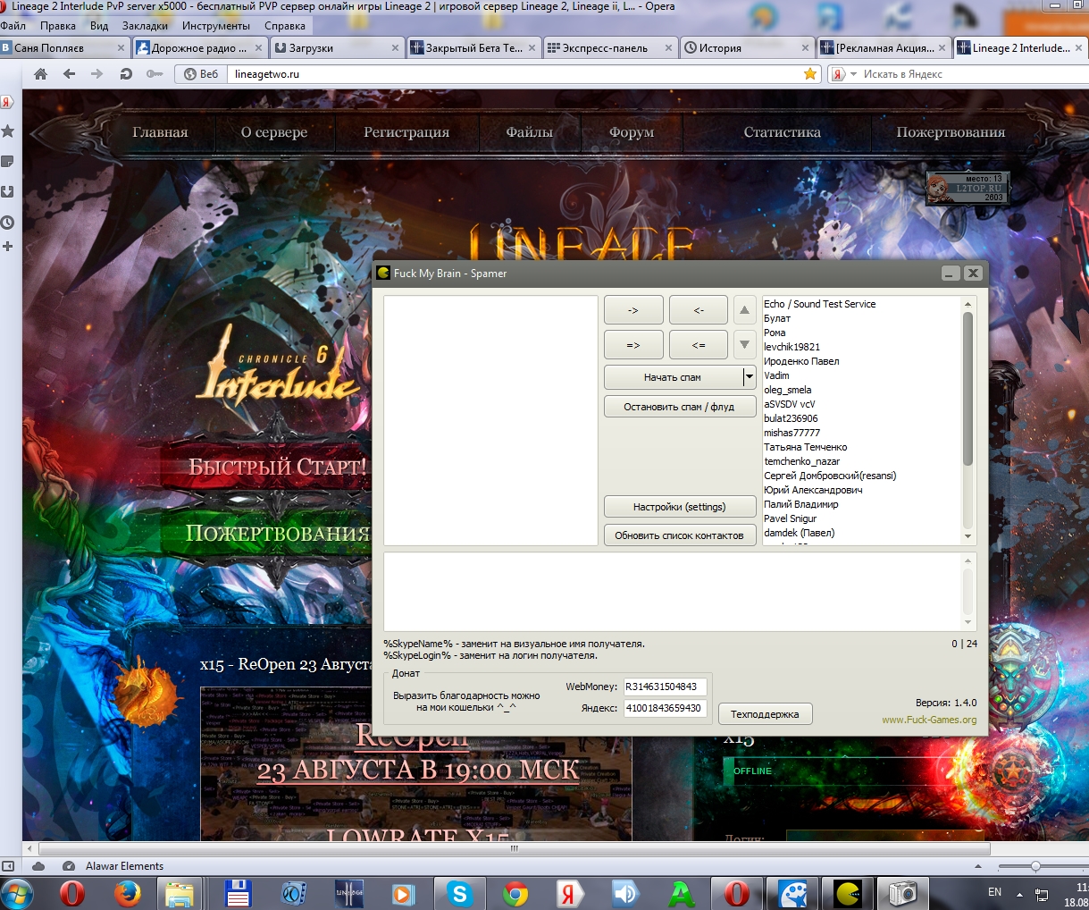Click the <- move left button

tap(699, 310)
